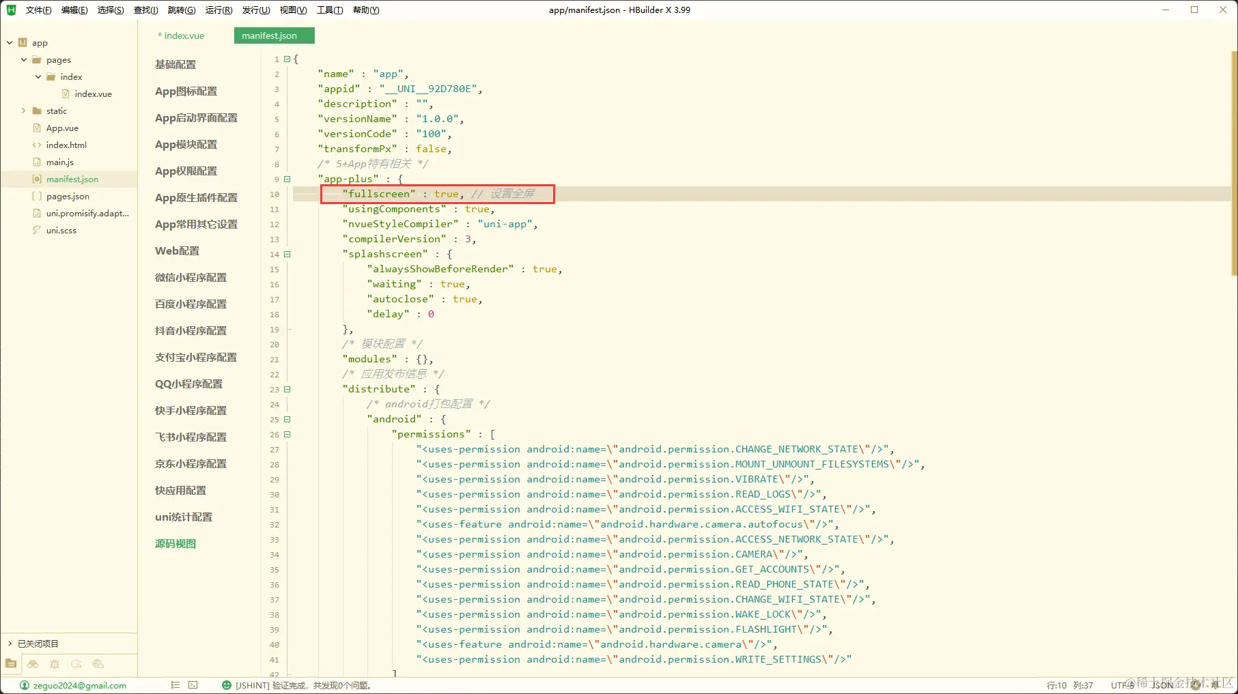The width and height of the screenshot is (1238, 694).
Task: Click the index folder icon in tree
Action: pyautogui.click(x=51, y=77)
